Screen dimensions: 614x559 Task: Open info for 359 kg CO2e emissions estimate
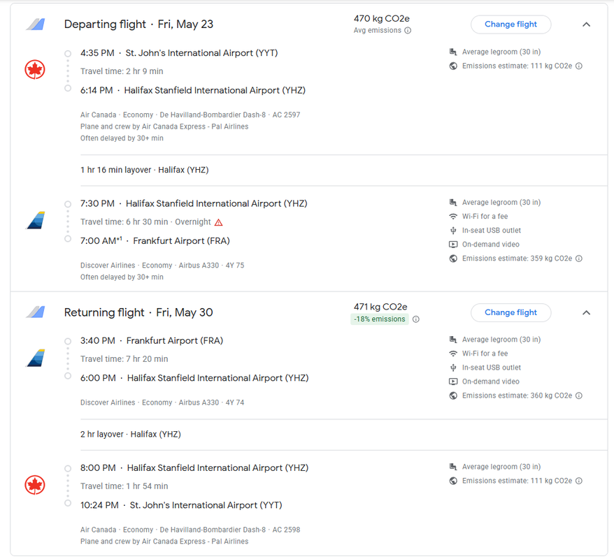coord(579,259)
